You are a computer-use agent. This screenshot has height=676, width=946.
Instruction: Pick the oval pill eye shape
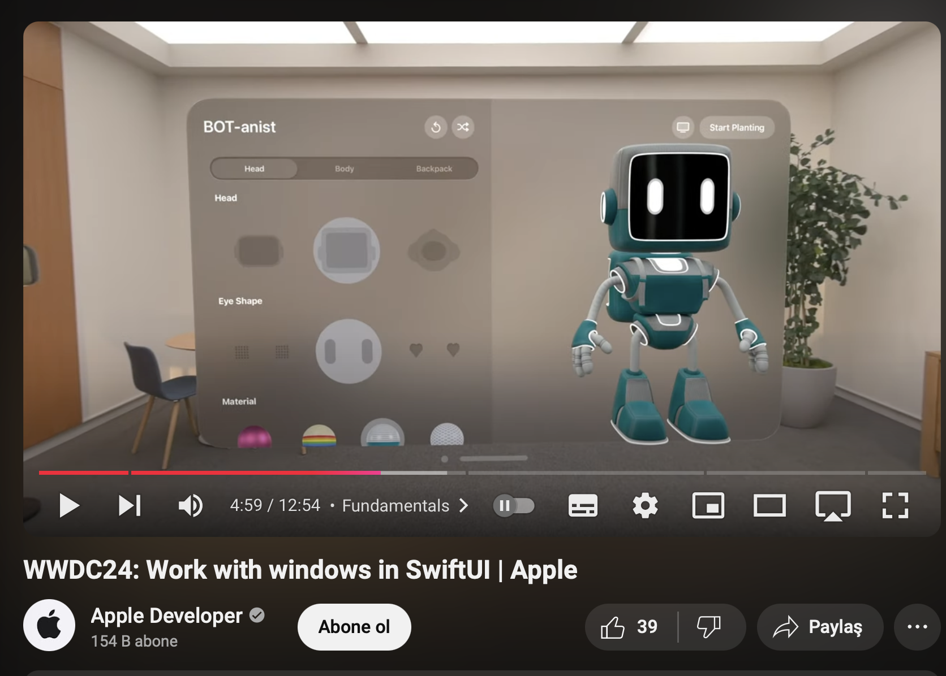tap(349, 351)
